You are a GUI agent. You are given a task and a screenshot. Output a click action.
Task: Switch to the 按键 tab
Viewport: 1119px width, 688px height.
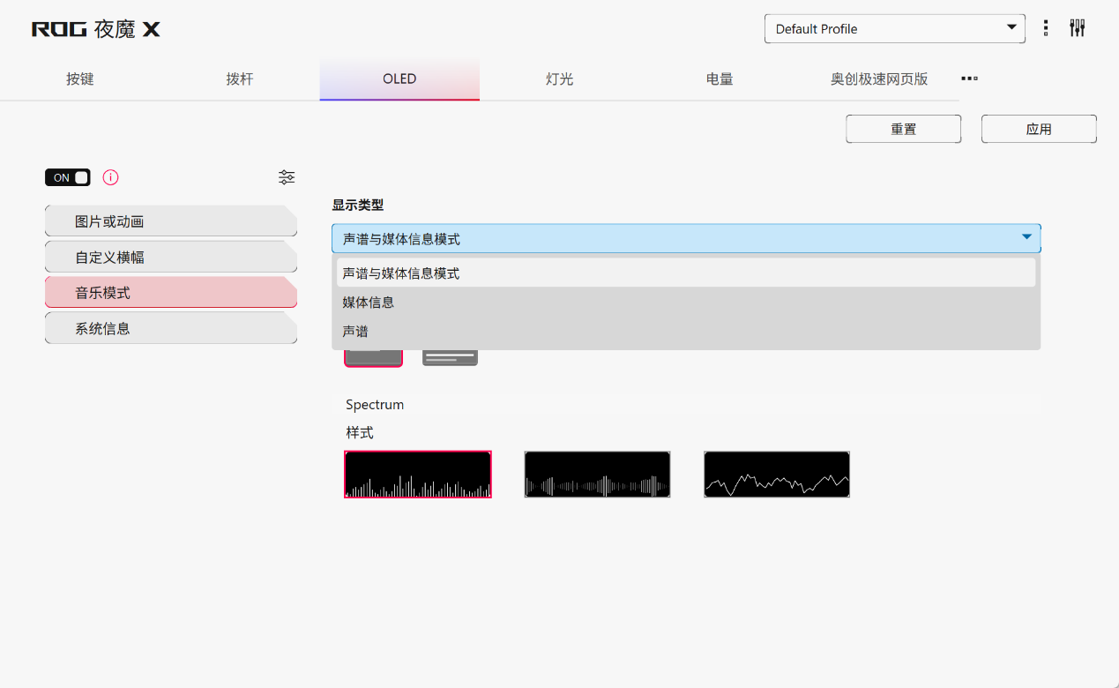[x=79, y=79]
